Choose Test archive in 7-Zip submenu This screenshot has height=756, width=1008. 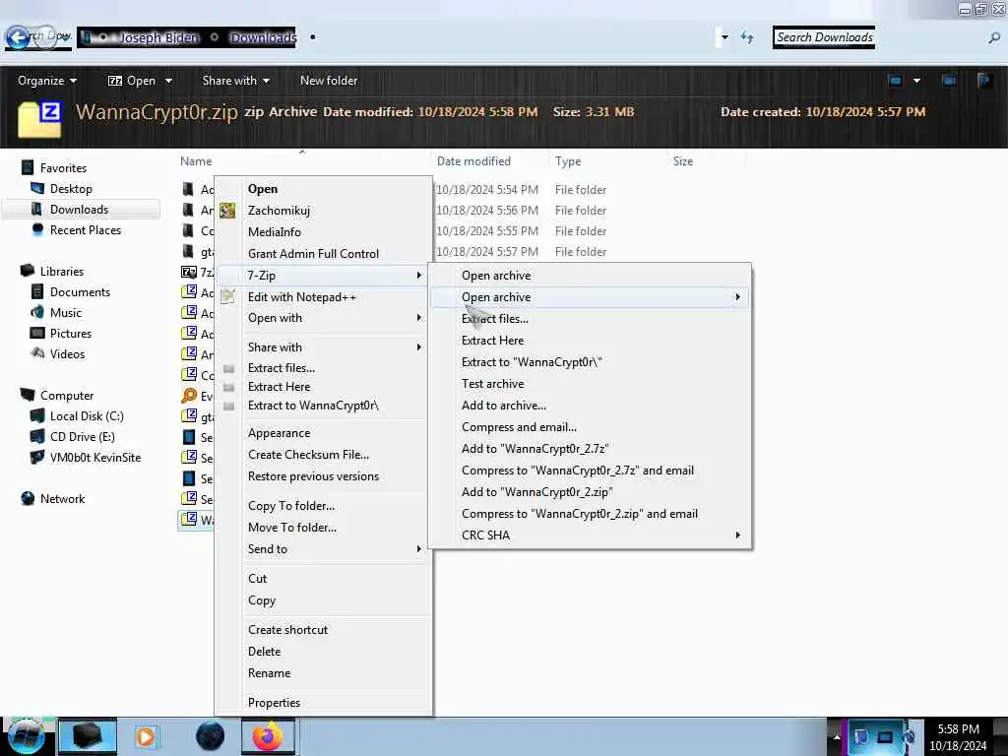pos(492,384)
